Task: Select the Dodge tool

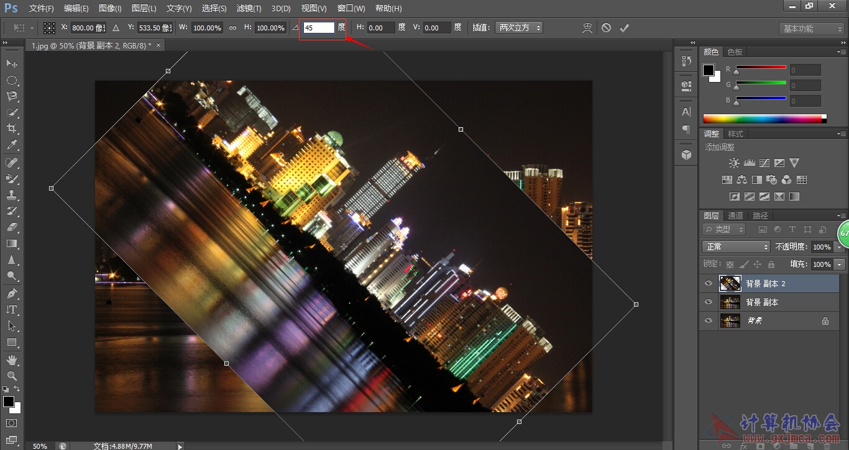Action: pos(12,276)
